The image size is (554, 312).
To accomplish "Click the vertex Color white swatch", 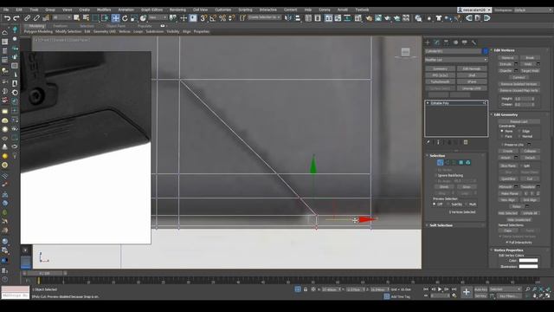I will (x=528, y=260).
